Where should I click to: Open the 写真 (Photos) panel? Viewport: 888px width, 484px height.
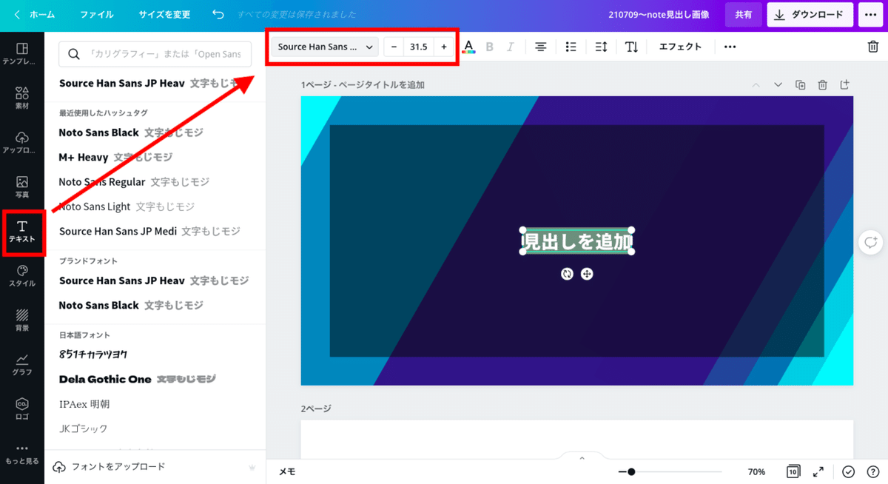pos(22,186)
